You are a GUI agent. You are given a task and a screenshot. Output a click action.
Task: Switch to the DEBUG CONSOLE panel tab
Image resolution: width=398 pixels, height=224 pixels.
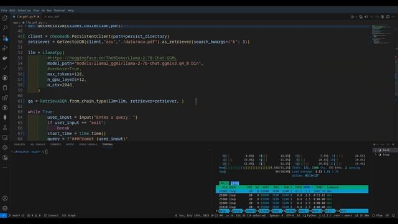coord(88,144)
